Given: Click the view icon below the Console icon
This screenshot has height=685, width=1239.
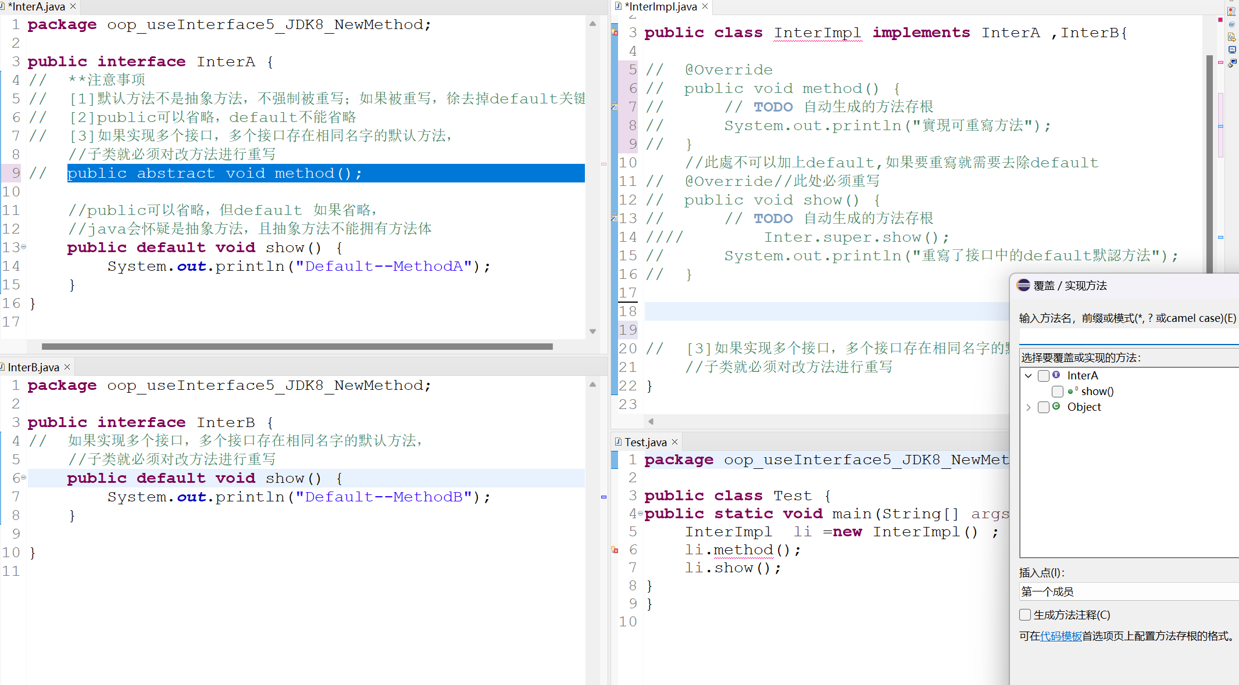Looking at the screenshot, I should coord(1231,63).
